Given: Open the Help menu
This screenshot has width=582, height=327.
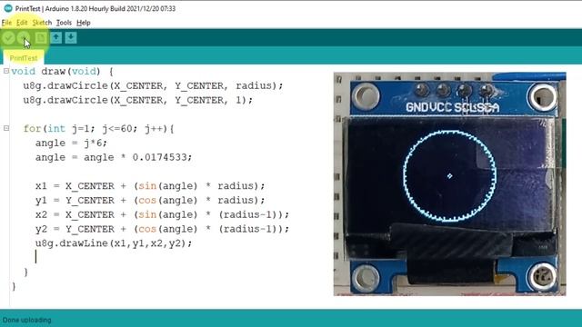Looking at the screenshot, I should (84, 23).
